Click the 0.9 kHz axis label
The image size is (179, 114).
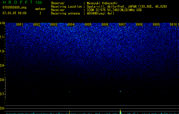tap(2, 66)
